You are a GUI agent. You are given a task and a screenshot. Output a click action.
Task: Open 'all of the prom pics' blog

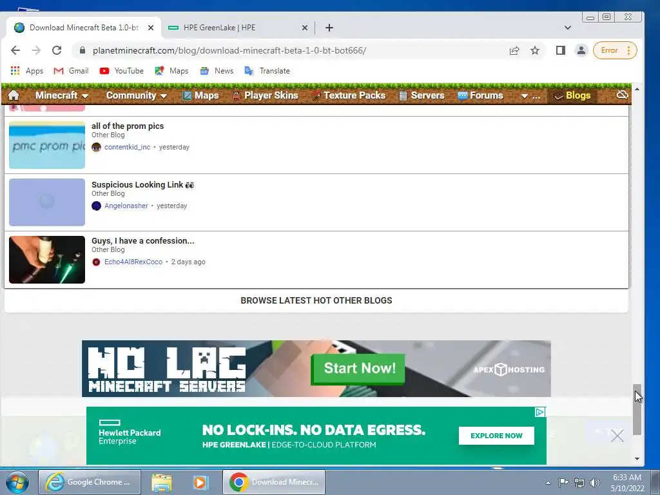(128, 126)
